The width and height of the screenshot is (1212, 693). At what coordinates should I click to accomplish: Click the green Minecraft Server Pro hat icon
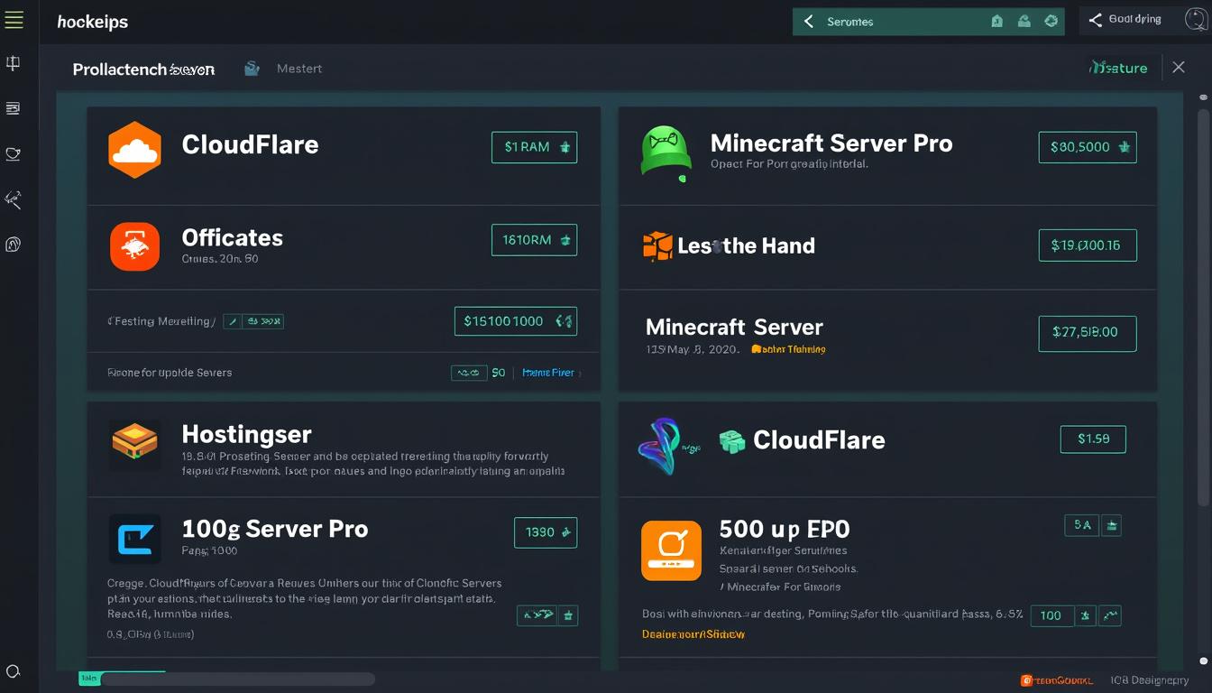(666, 152)
